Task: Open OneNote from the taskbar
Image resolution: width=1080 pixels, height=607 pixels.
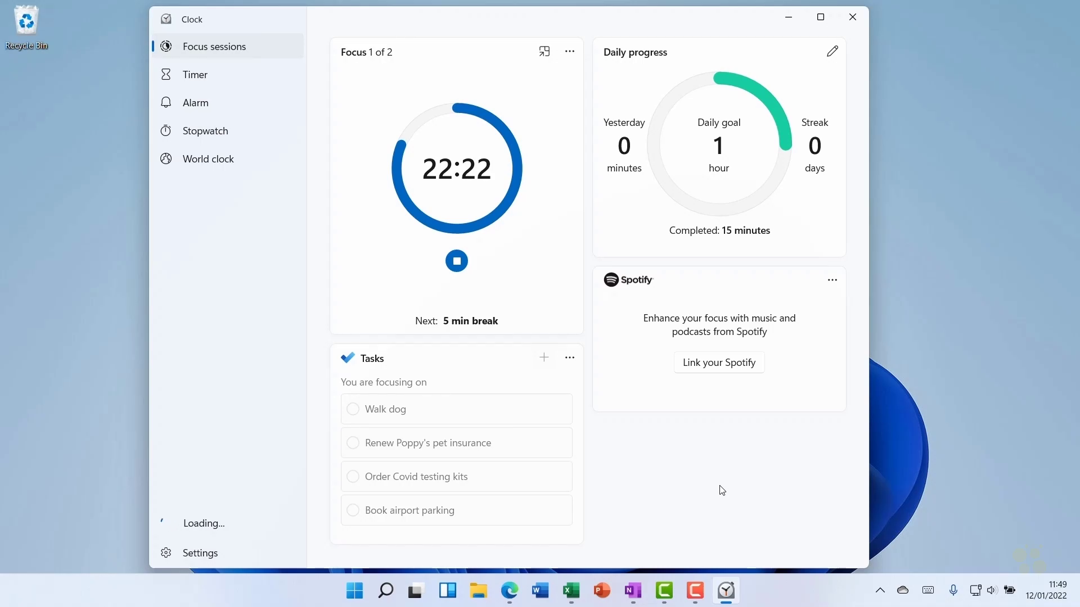Action: (x=633, y=591)
